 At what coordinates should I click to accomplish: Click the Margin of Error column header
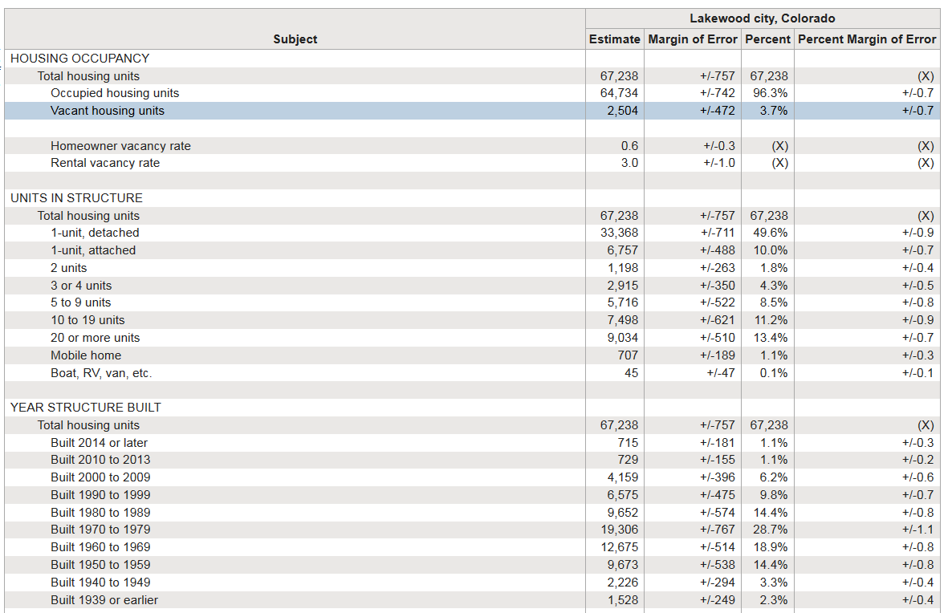coord(691,39)
